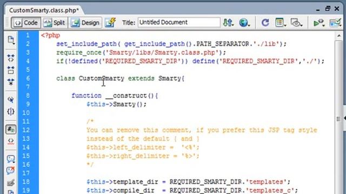
Task: Click 'define' call on line 4
Action: point(204,61)
